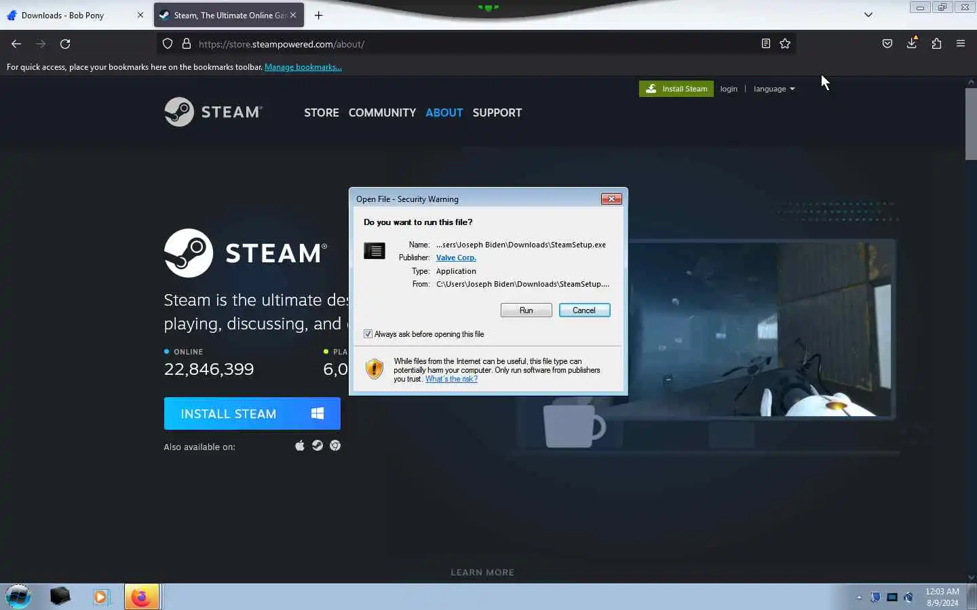Screen dimensions: 977x610
Task: Expand the list all tabs chevron
Action: (x=868, y=15)
